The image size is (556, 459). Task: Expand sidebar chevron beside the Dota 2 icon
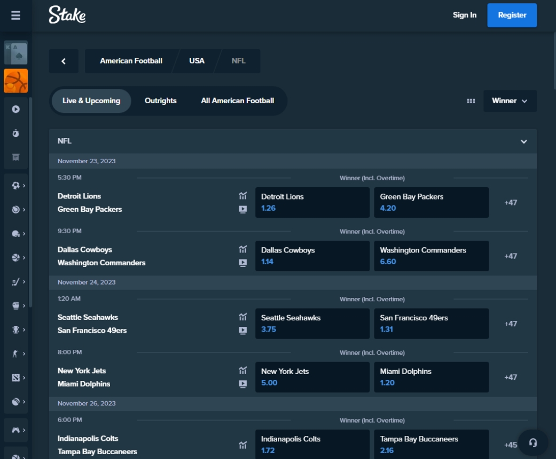pos(24,378)
